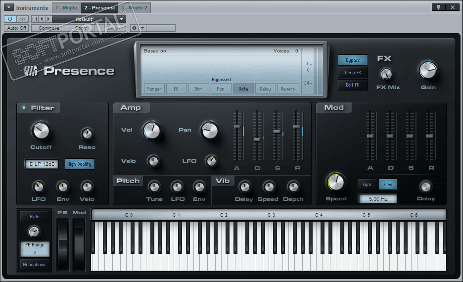Open the 'D LP 12dB' filter type selector
Image resolution: width=463 pixels, height=282 pixels.
click(42, 164)
